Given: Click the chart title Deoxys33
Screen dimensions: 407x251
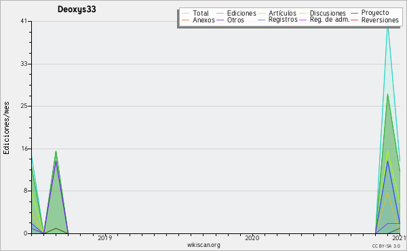Looking at the screenshot, I should click(77, 9).
